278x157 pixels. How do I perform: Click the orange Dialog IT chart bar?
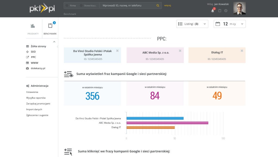[x=150, y=127]
